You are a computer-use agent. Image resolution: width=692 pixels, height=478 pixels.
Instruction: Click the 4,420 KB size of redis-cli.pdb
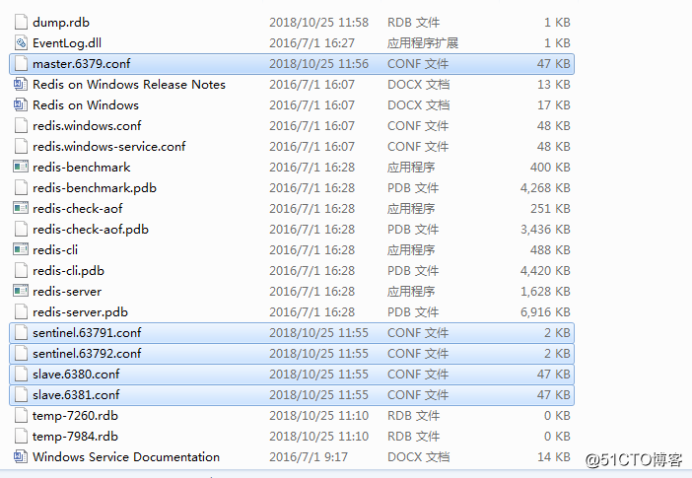pos(545,271)
